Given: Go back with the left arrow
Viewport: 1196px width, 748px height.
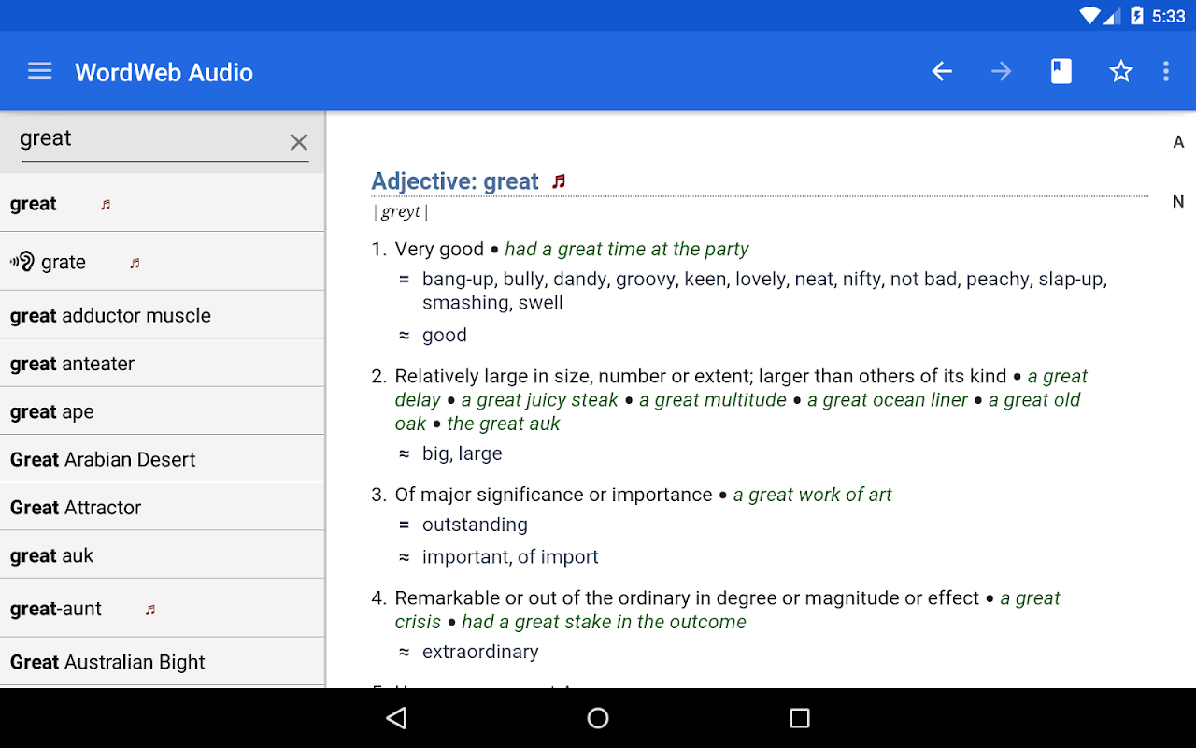Looking at the screenshot, I should 942,71.
